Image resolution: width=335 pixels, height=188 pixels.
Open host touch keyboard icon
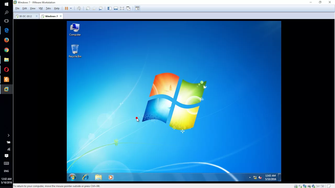[x=7, y=163]
